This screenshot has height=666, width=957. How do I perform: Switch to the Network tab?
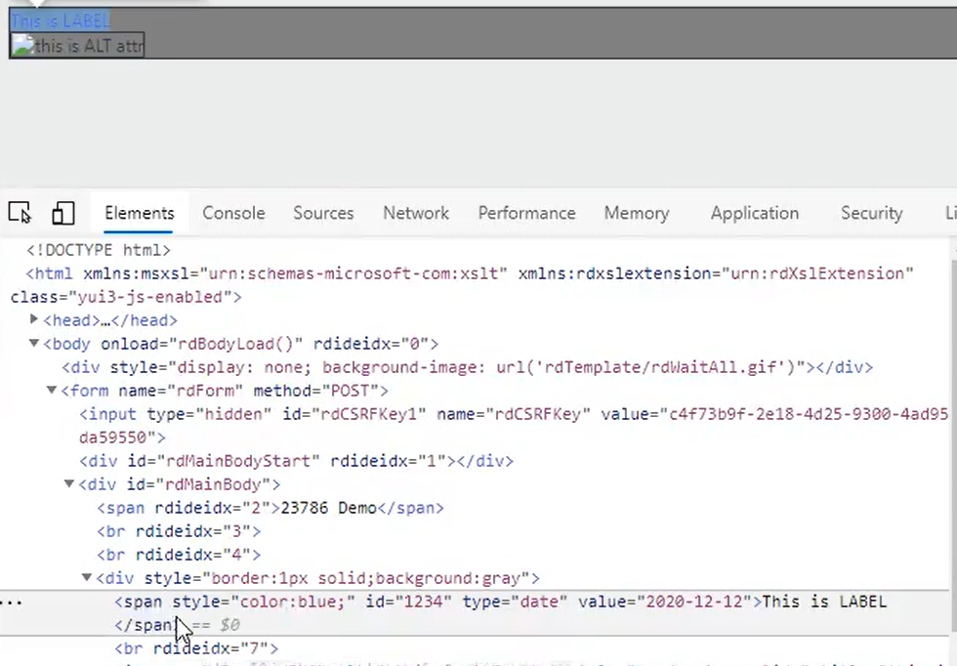tap(416, 213)
